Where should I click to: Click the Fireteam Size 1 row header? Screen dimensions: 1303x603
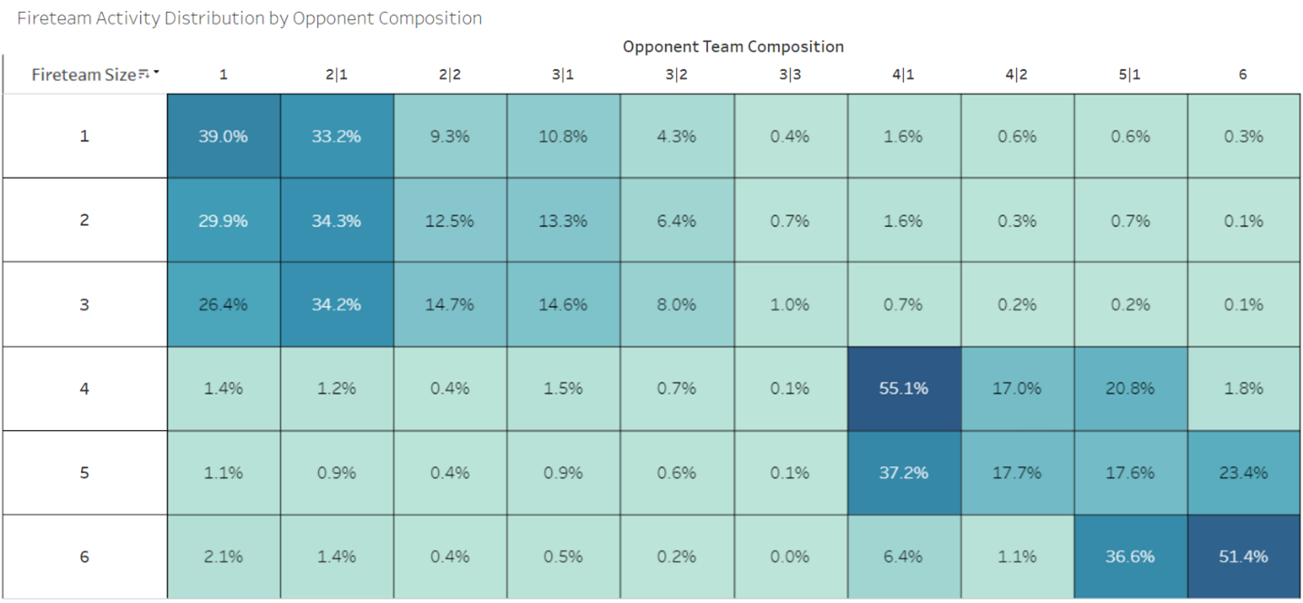[85, 137]
